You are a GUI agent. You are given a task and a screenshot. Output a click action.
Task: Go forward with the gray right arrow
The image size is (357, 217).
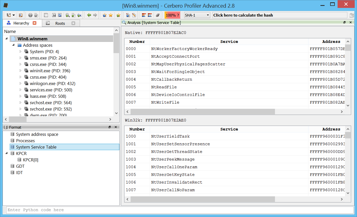coord(95,15)
